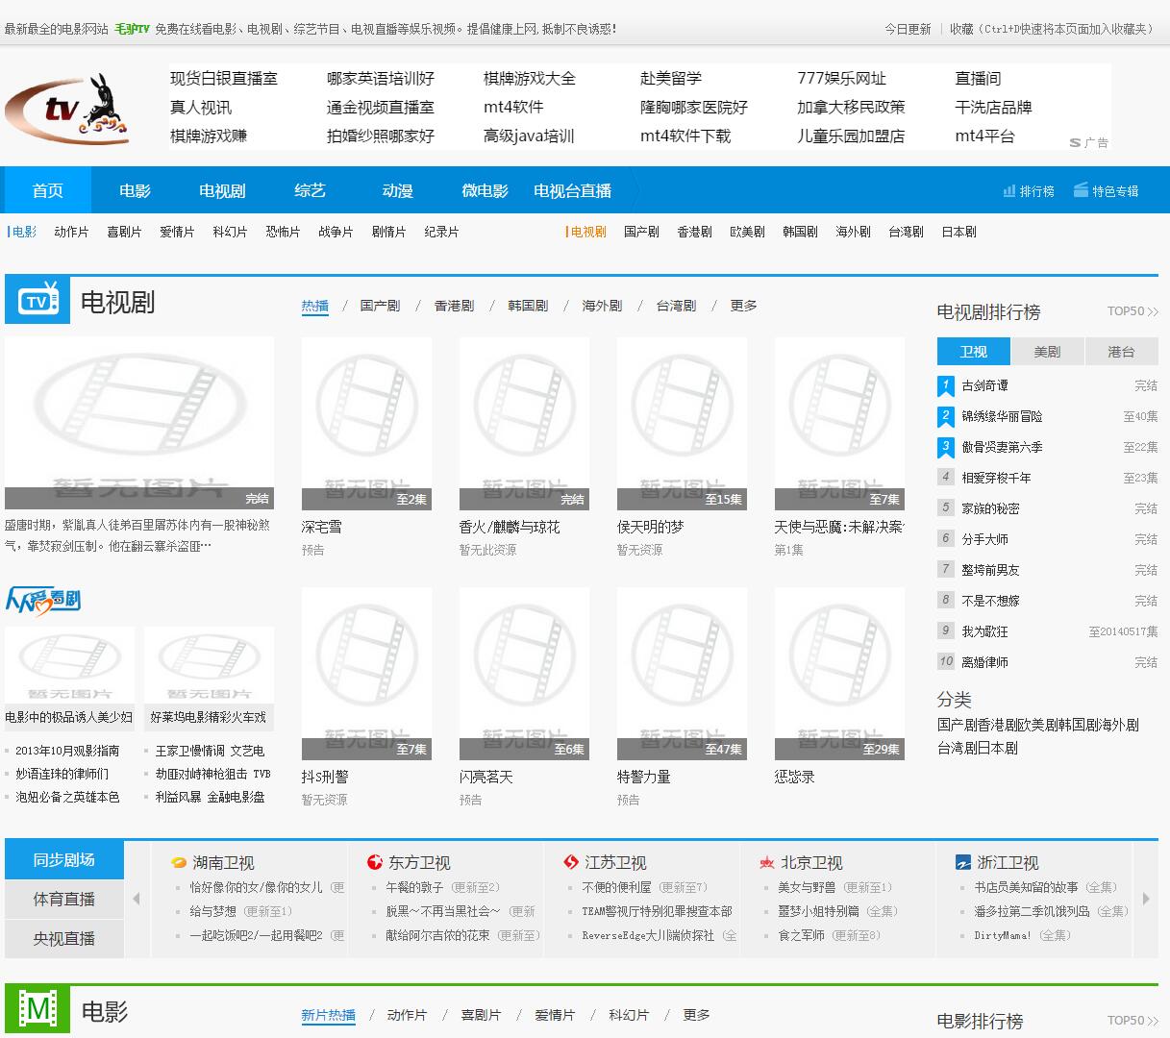Open the 特警力量 poster thumbnail
Screen dimensions: 1170x1038
[x=682, y=673]
